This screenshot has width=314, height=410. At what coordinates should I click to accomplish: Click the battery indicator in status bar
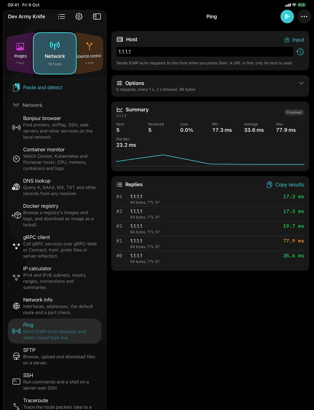(302, 5)
